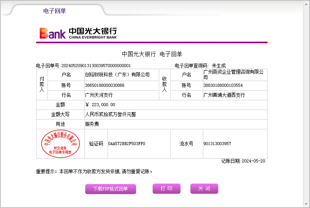Click the amount ¥223,000.00
The width and height of the screenshot is (310, 208).
coord(100,105)
